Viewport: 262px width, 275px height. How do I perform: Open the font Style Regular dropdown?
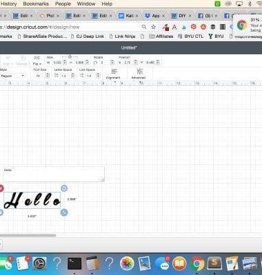(12, 76)
